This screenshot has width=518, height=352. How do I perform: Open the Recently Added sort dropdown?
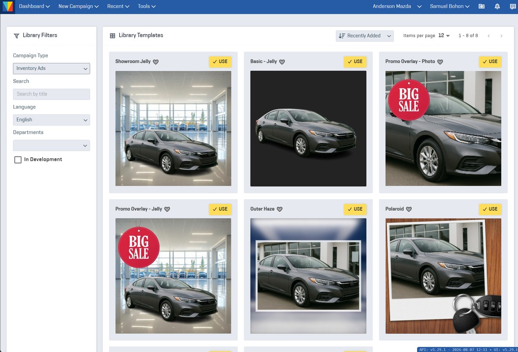point(365,36)
